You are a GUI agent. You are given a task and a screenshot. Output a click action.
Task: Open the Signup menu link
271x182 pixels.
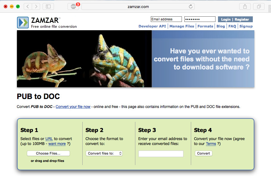246,26
